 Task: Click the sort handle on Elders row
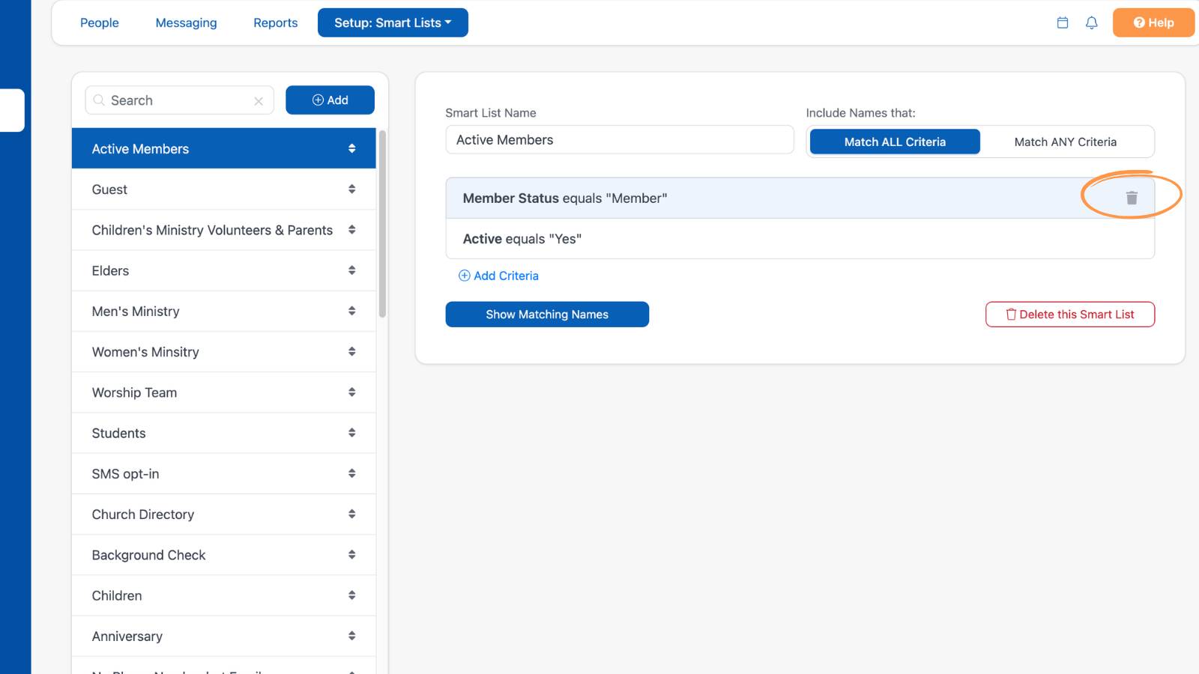[x=351, y=270]
